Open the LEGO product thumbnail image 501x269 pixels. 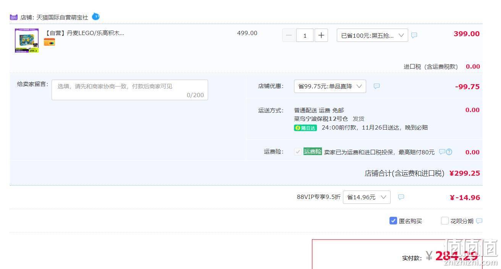[x=27, y=40]
